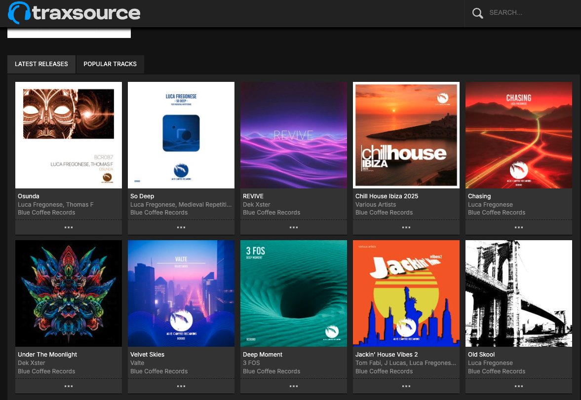Viewport: 581px width, 400px height.
Task: Click artist Luca Fregonese under Chasing
Action: [490, 205]
